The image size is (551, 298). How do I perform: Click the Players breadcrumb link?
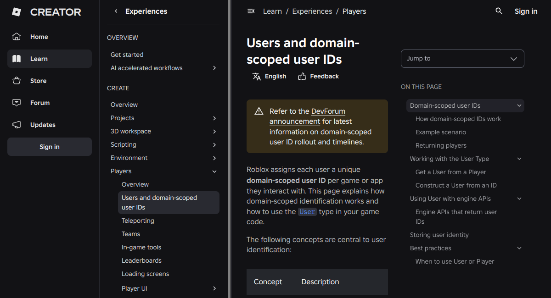coord(354,11)
